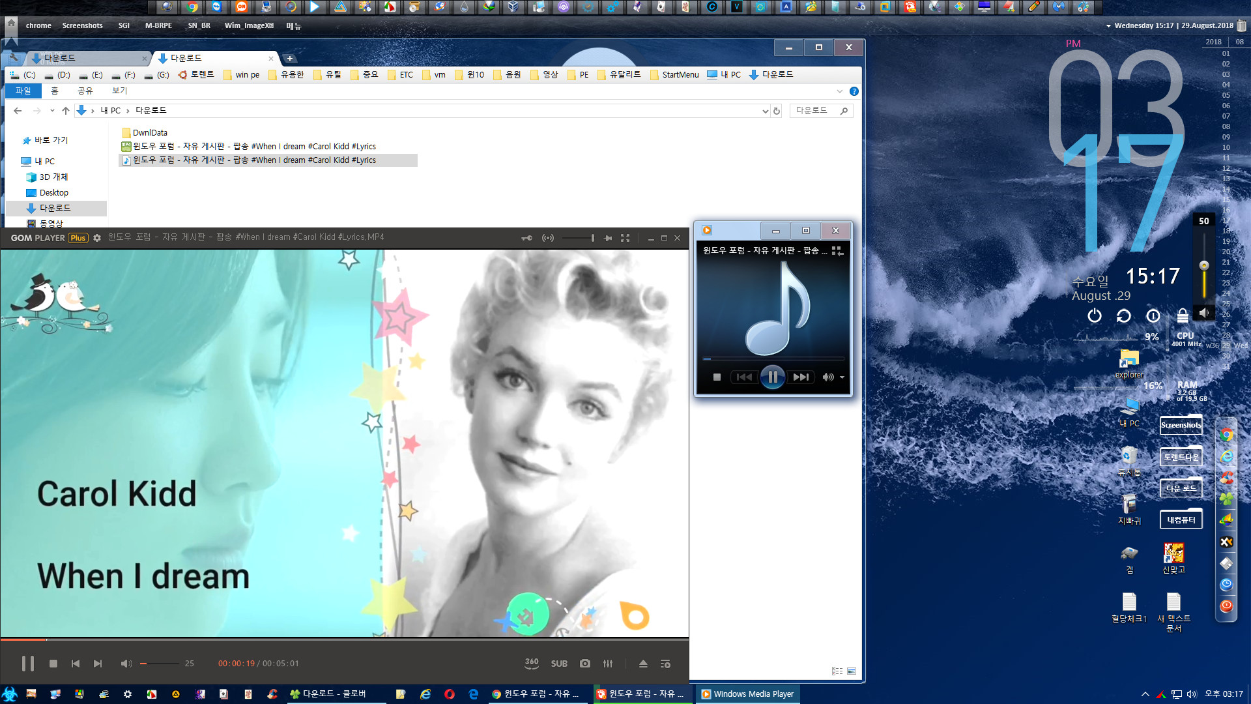
Task: Switch Explorer to details view icon
Action: 837,671
